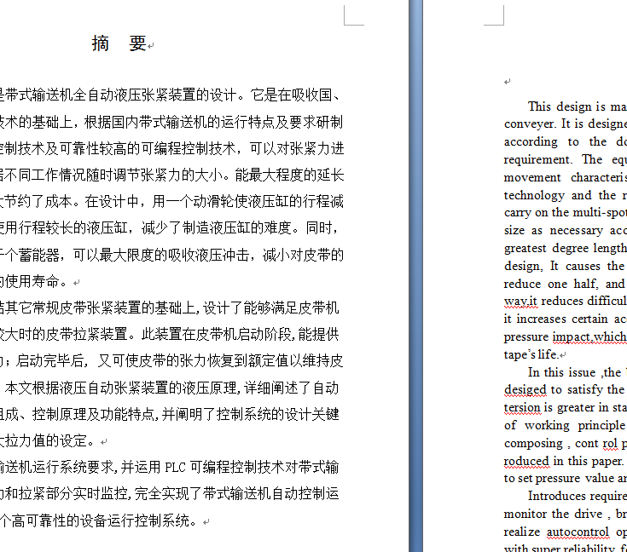Click the heading "摘 要"
The image size is (627, 552).
click(119, 43)
